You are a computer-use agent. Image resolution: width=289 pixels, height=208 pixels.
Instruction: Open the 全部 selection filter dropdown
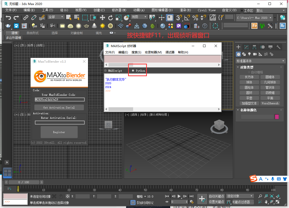coord(56,17)
